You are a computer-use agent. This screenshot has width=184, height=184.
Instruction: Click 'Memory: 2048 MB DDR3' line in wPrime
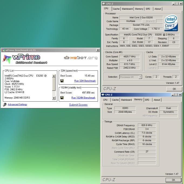pyautogui.click(x=17, y=98)
